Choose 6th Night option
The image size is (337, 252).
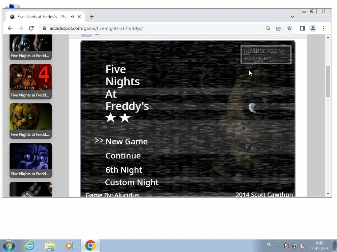coord(124,170)
